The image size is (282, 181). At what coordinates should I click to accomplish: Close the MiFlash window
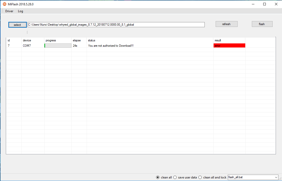click(276, 4)
